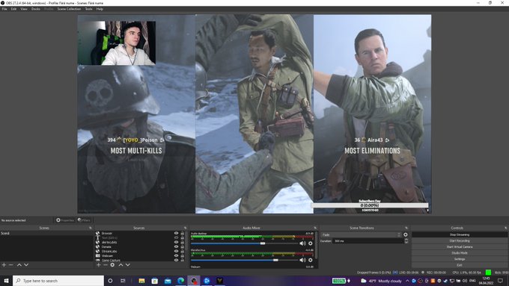The height and width of the screenshot is (286, 509).
Task: Click Stop Streaming button
Action: (460, 234)
